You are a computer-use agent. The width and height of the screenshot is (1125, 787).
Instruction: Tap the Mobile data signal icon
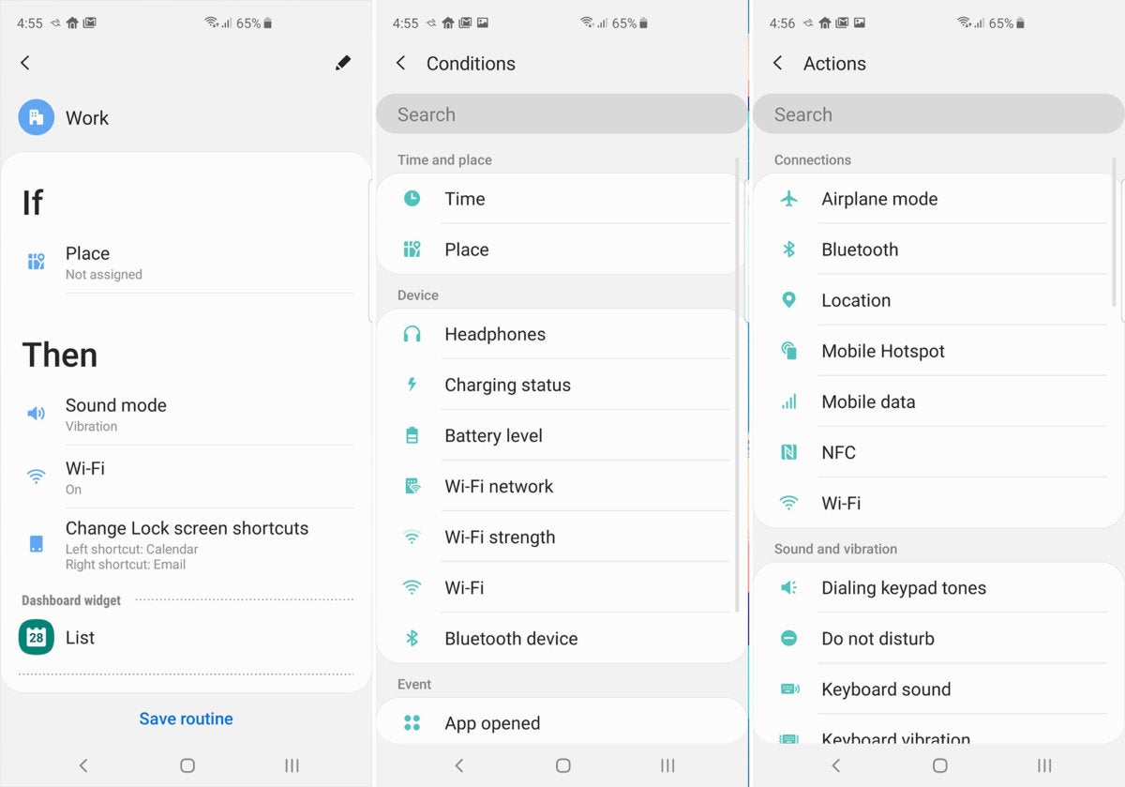[788, 401]
